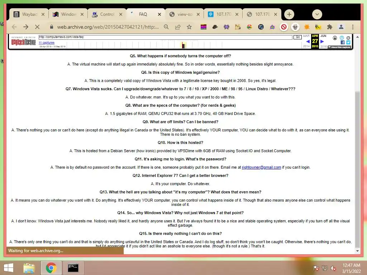Viewport: 367px width, 275px height.
Task: Open the Doge dog extension
Action: [x=238, y=27]
